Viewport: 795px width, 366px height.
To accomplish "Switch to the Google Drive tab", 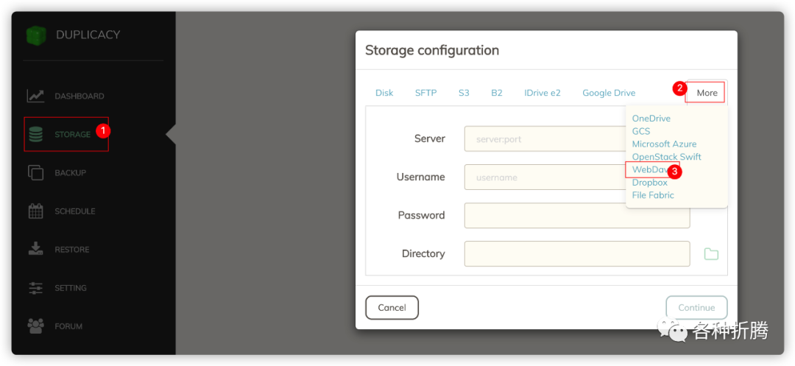I will (x=609, y=93).
